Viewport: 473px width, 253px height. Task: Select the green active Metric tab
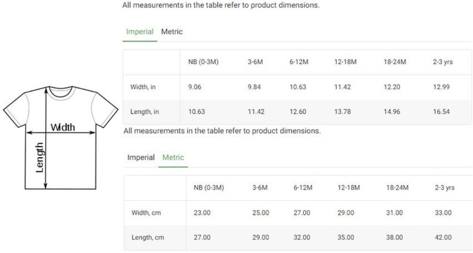(x=173, y=157)
